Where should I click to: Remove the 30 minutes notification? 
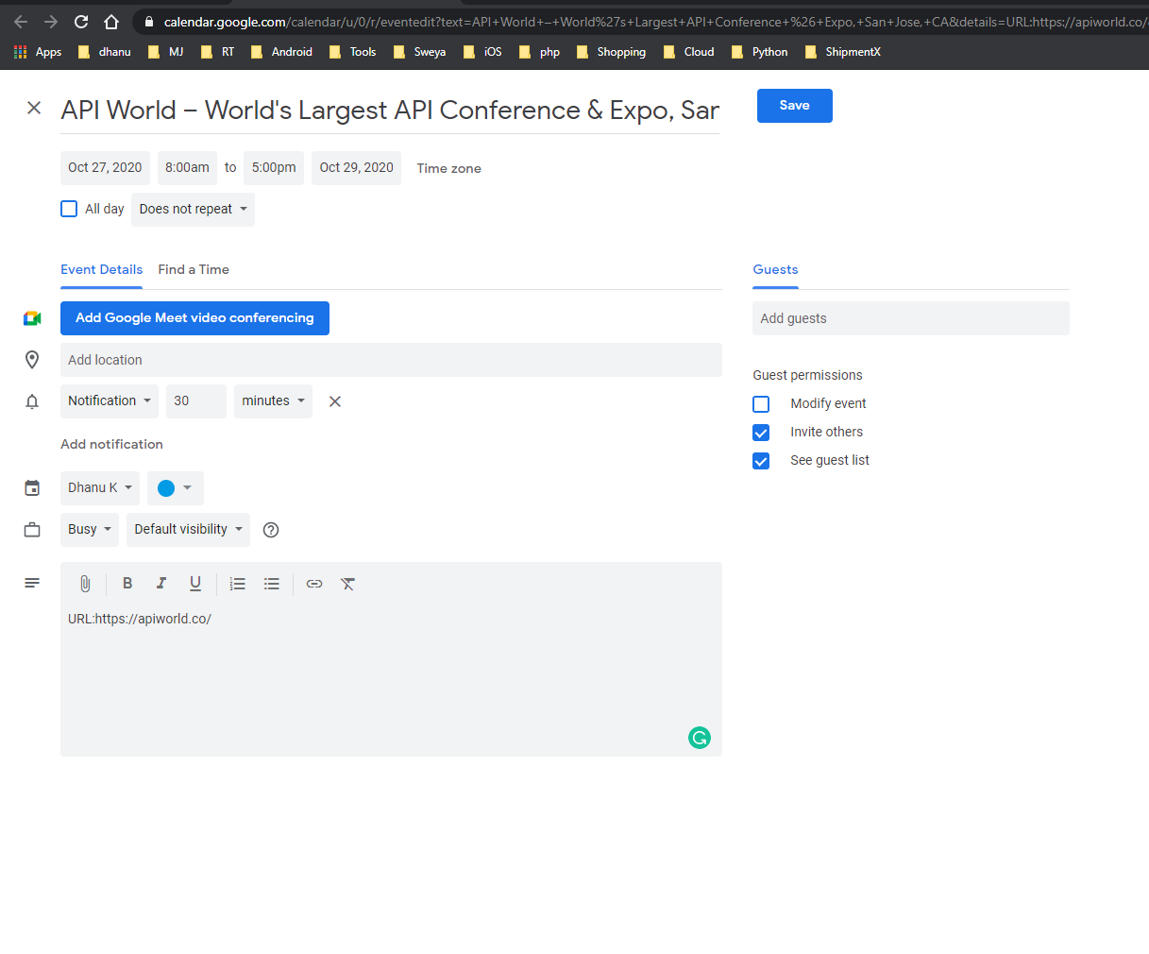(334, 401)
